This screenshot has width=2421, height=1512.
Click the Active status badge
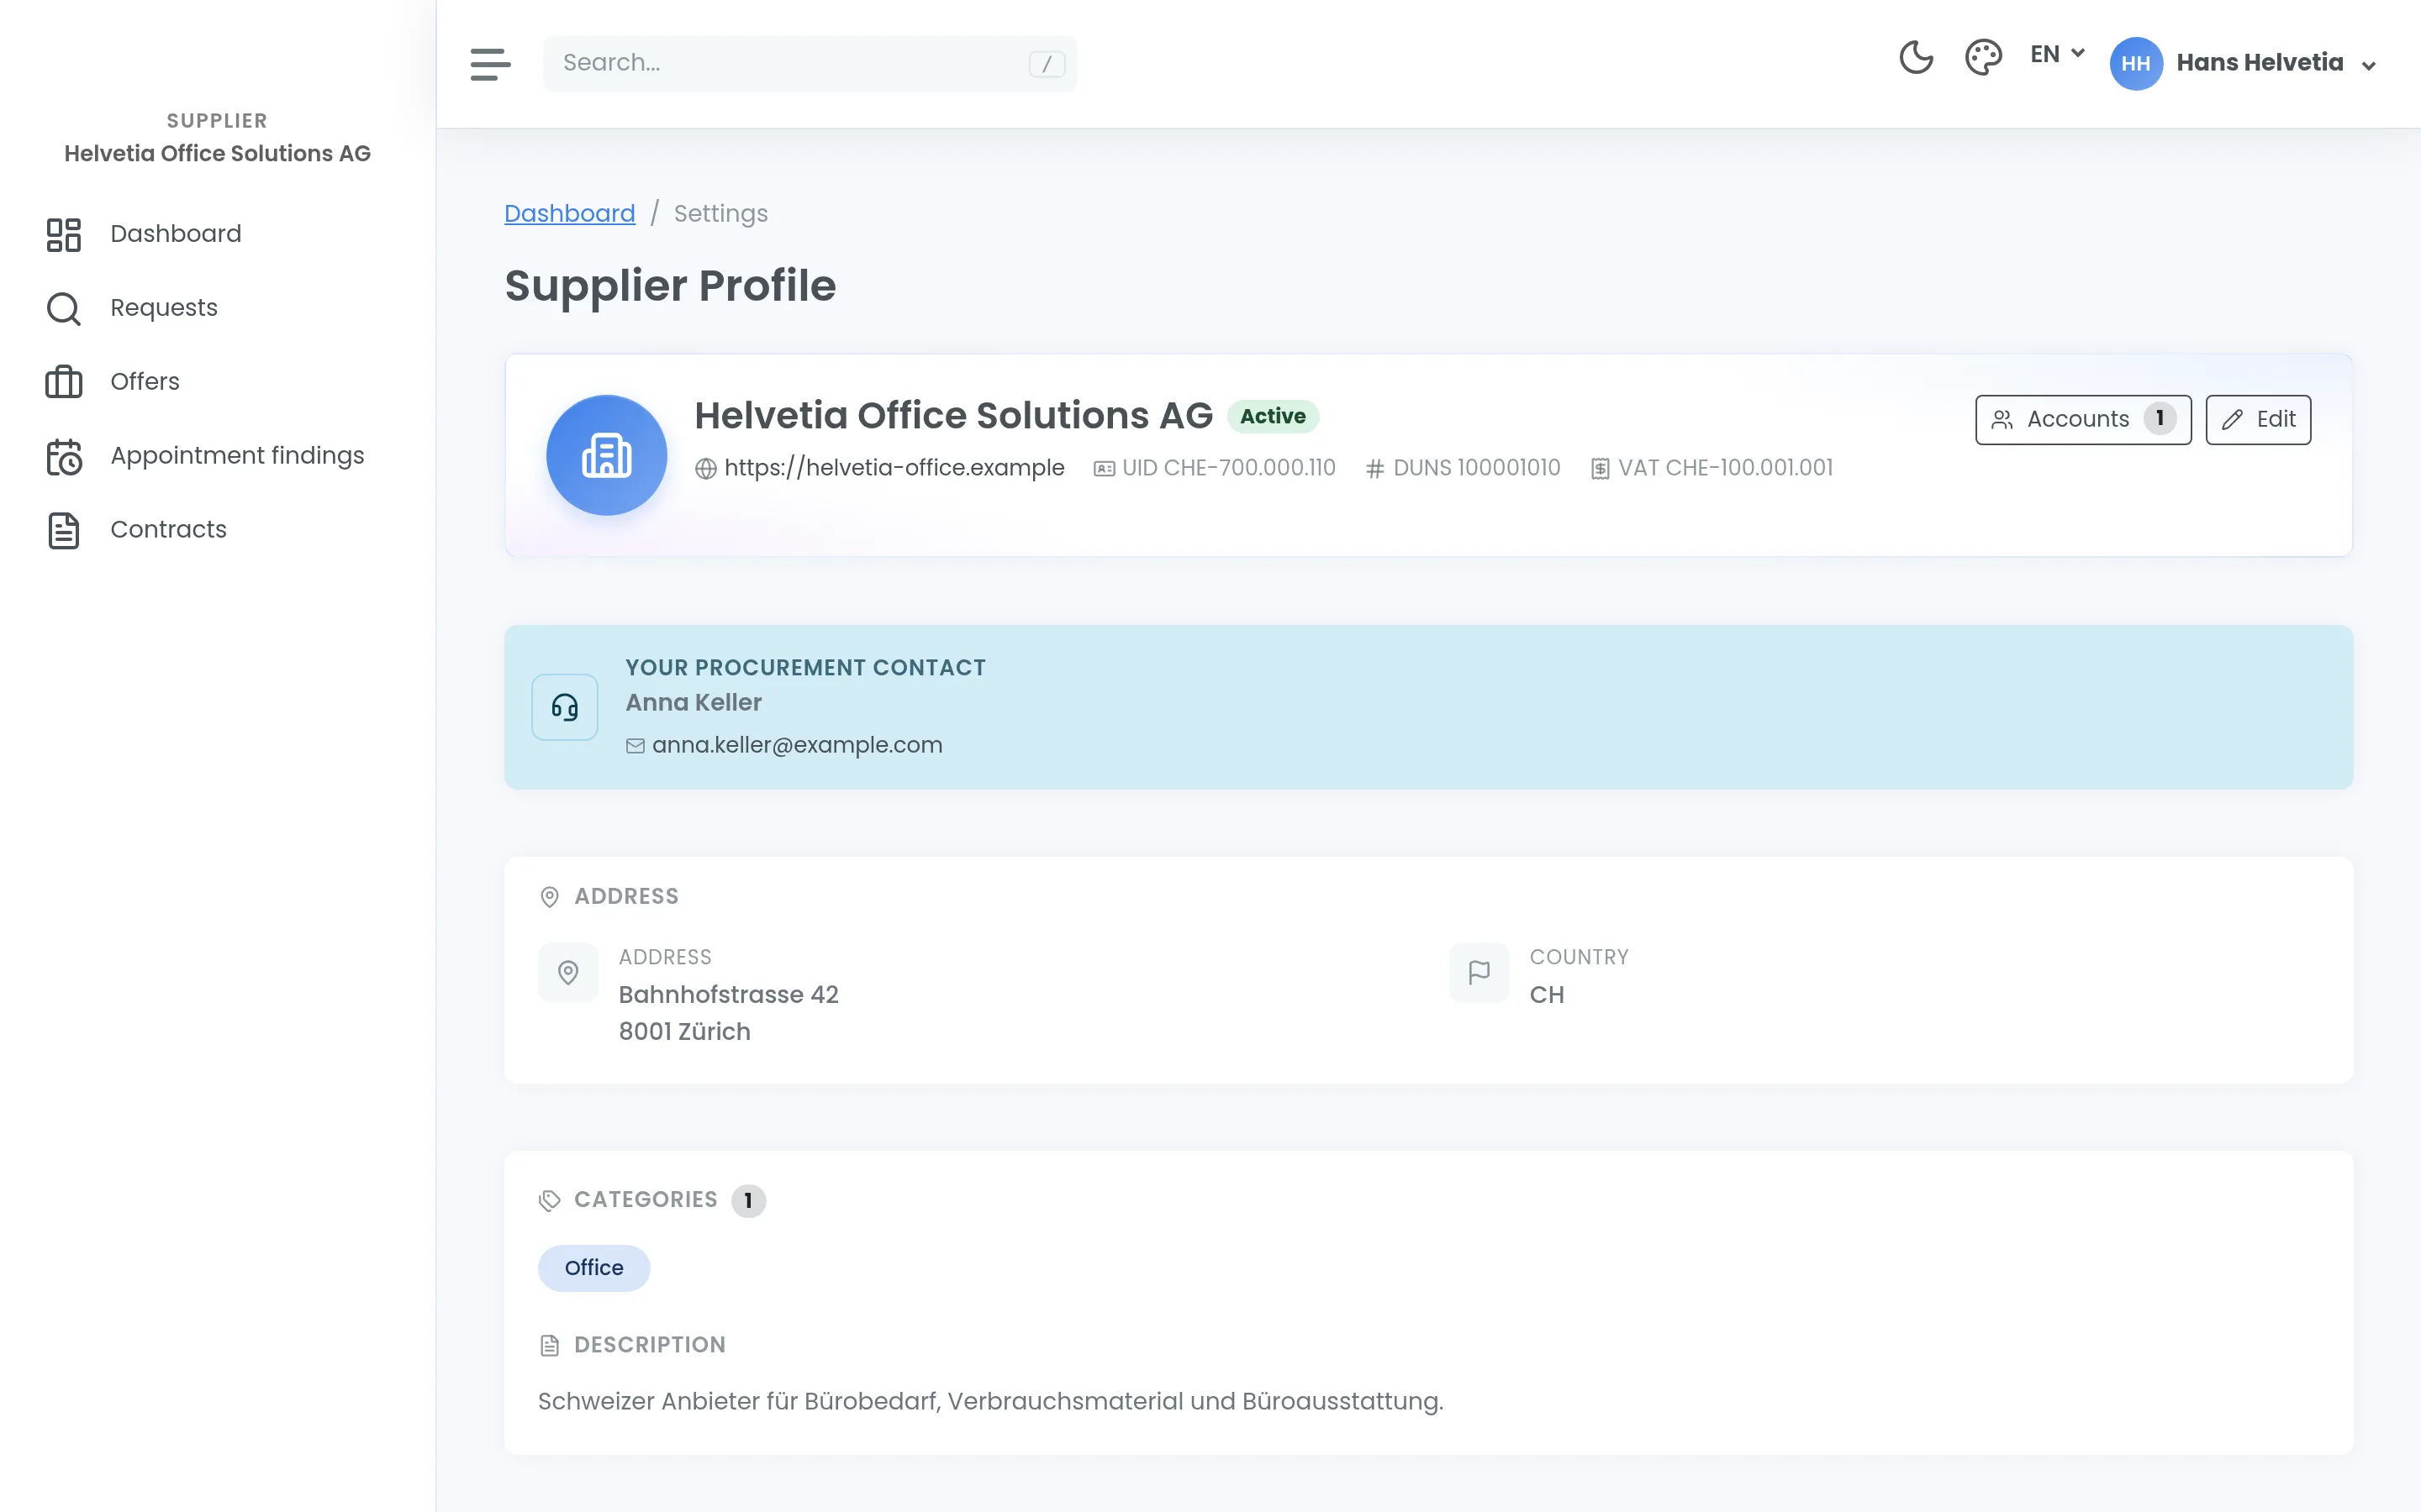1273,416
